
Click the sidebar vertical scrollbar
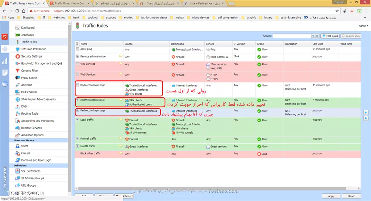pos(70,109)
